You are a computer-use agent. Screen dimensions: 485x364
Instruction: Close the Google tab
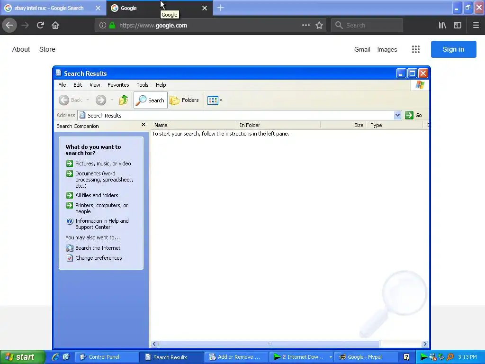coord(205,8)
